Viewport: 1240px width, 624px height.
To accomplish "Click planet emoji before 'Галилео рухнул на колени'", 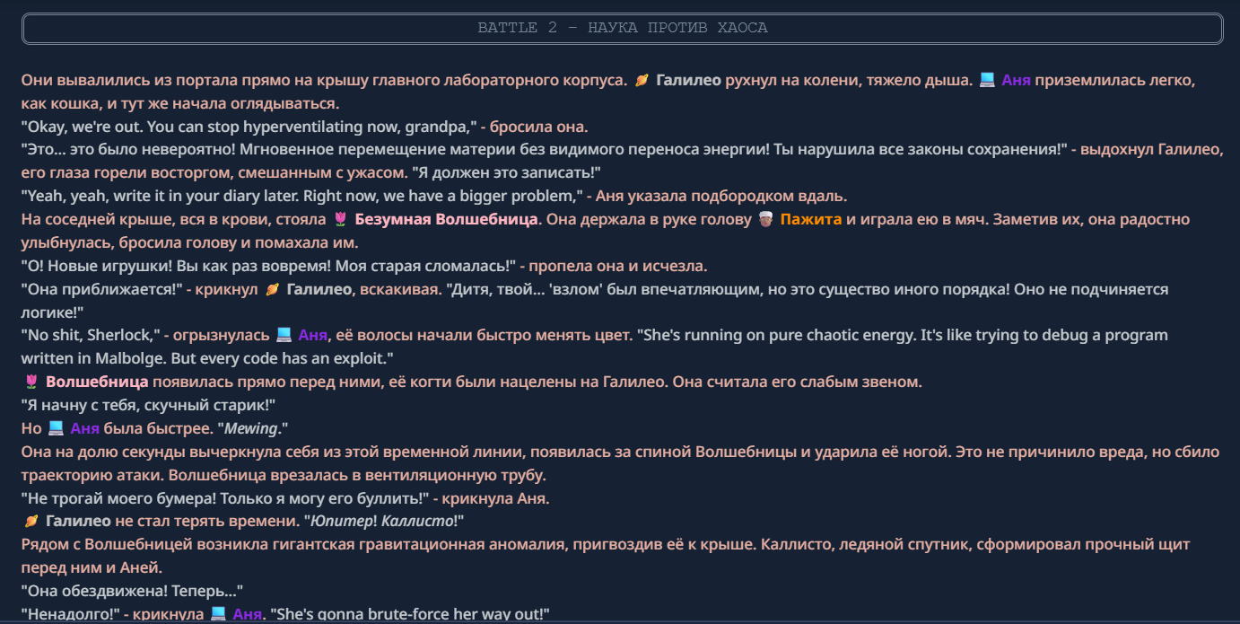I will click(x=642, y=80).
